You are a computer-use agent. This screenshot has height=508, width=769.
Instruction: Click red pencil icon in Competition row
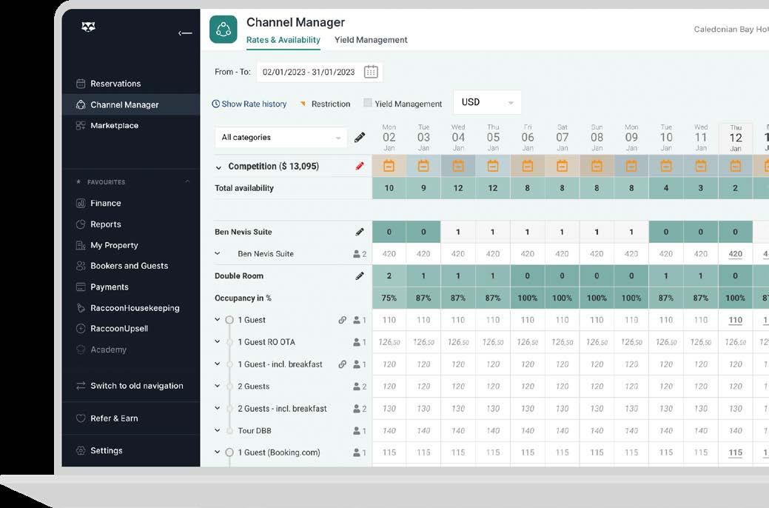pyautogui.click(x=360, y=167)
